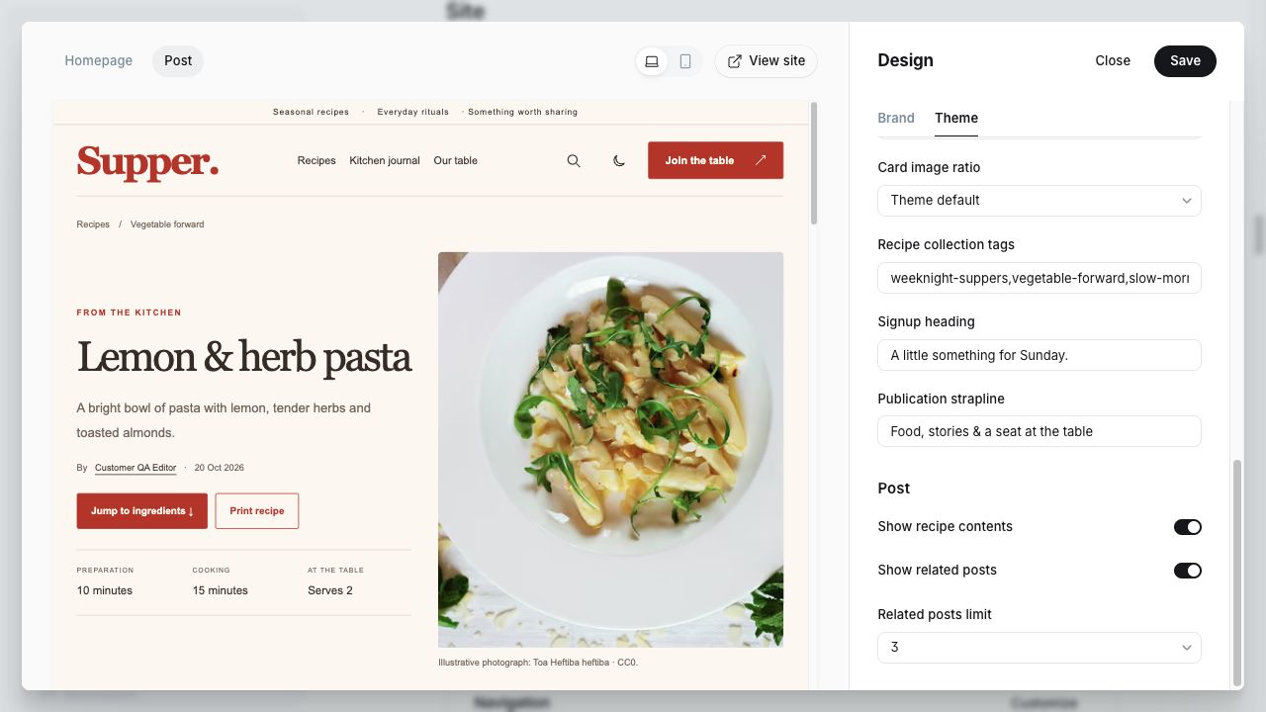Click Recipes breadcrumb link
The height and width of the screenshot is (712, 1266).
(93, 224)
